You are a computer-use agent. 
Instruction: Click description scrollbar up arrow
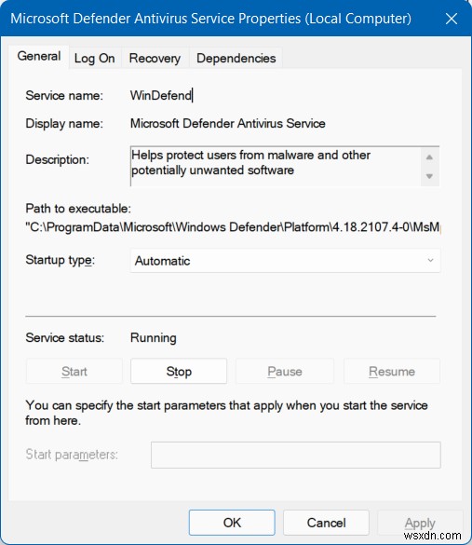point(429,157)
